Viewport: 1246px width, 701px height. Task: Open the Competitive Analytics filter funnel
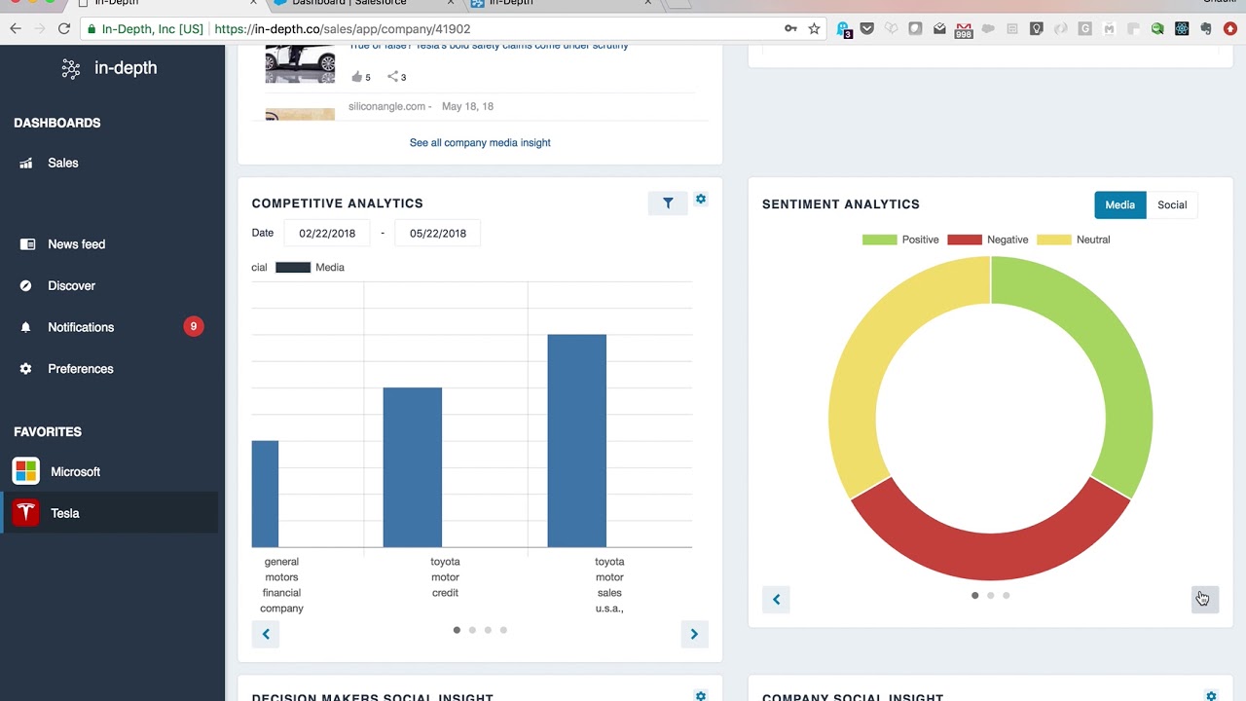668,203
